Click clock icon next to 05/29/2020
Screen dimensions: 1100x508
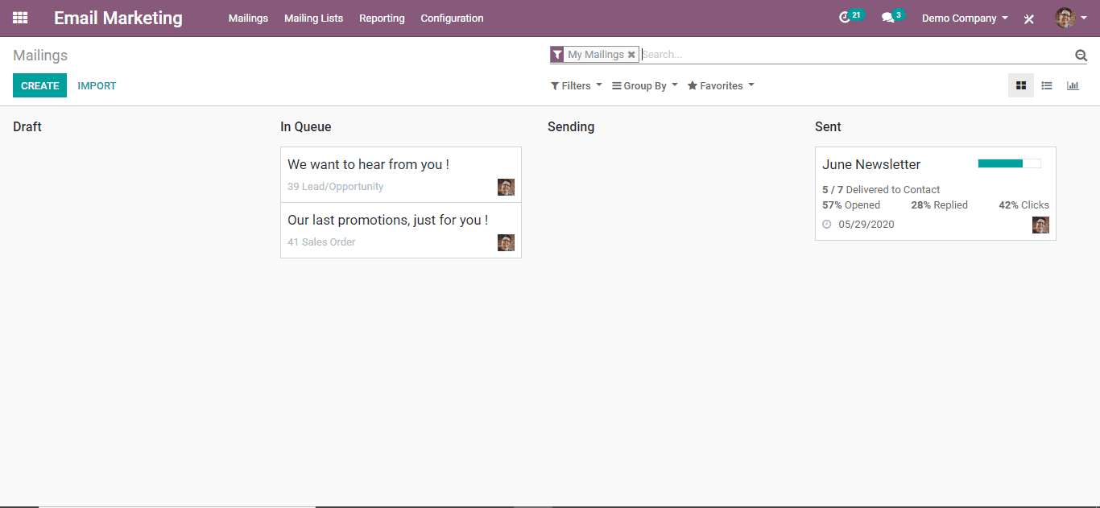[827, 225]
